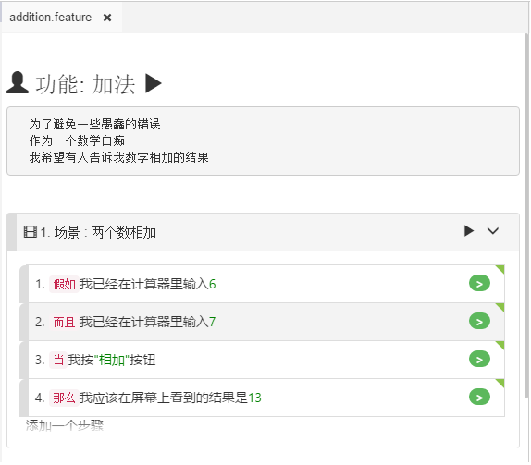Run step 1 green arrow button
This screenshot has height=465, width=531.
[x=479, y=283]
